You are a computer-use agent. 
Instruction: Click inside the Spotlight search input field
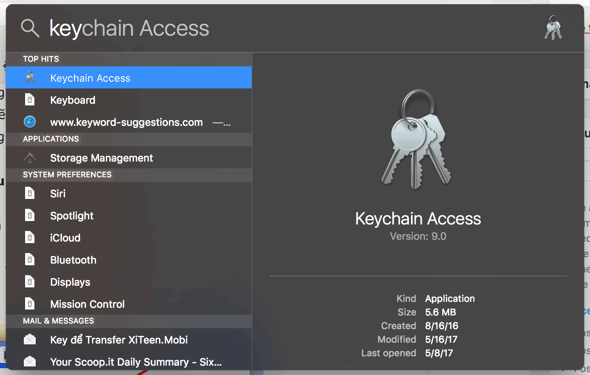click(170, 28)
